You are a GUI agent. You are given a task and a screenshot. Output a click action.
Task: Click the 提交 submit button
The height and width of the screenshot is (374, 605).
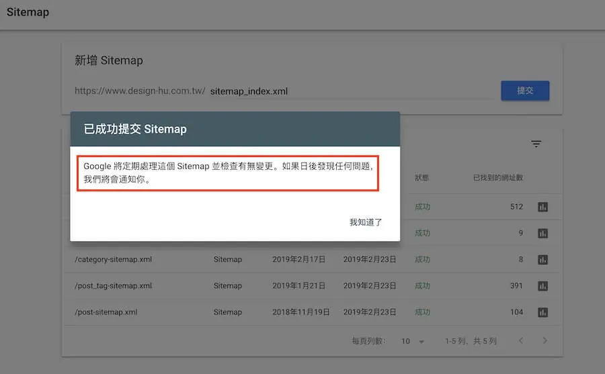[x=525, y=91]
